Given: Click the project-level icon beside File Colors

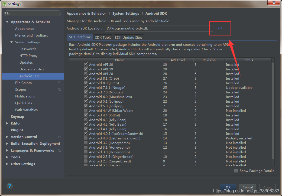Looking at the screenshot, I should point(60,83).
